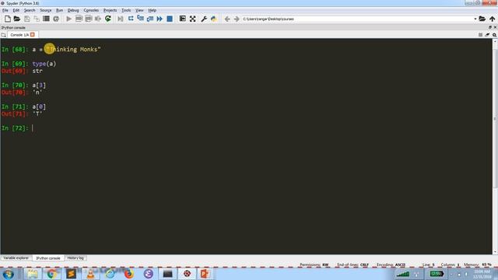Open the Consoles menu

click(x=91, y=10)
